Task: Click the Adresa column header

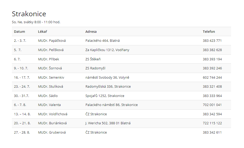Action: 91,32
